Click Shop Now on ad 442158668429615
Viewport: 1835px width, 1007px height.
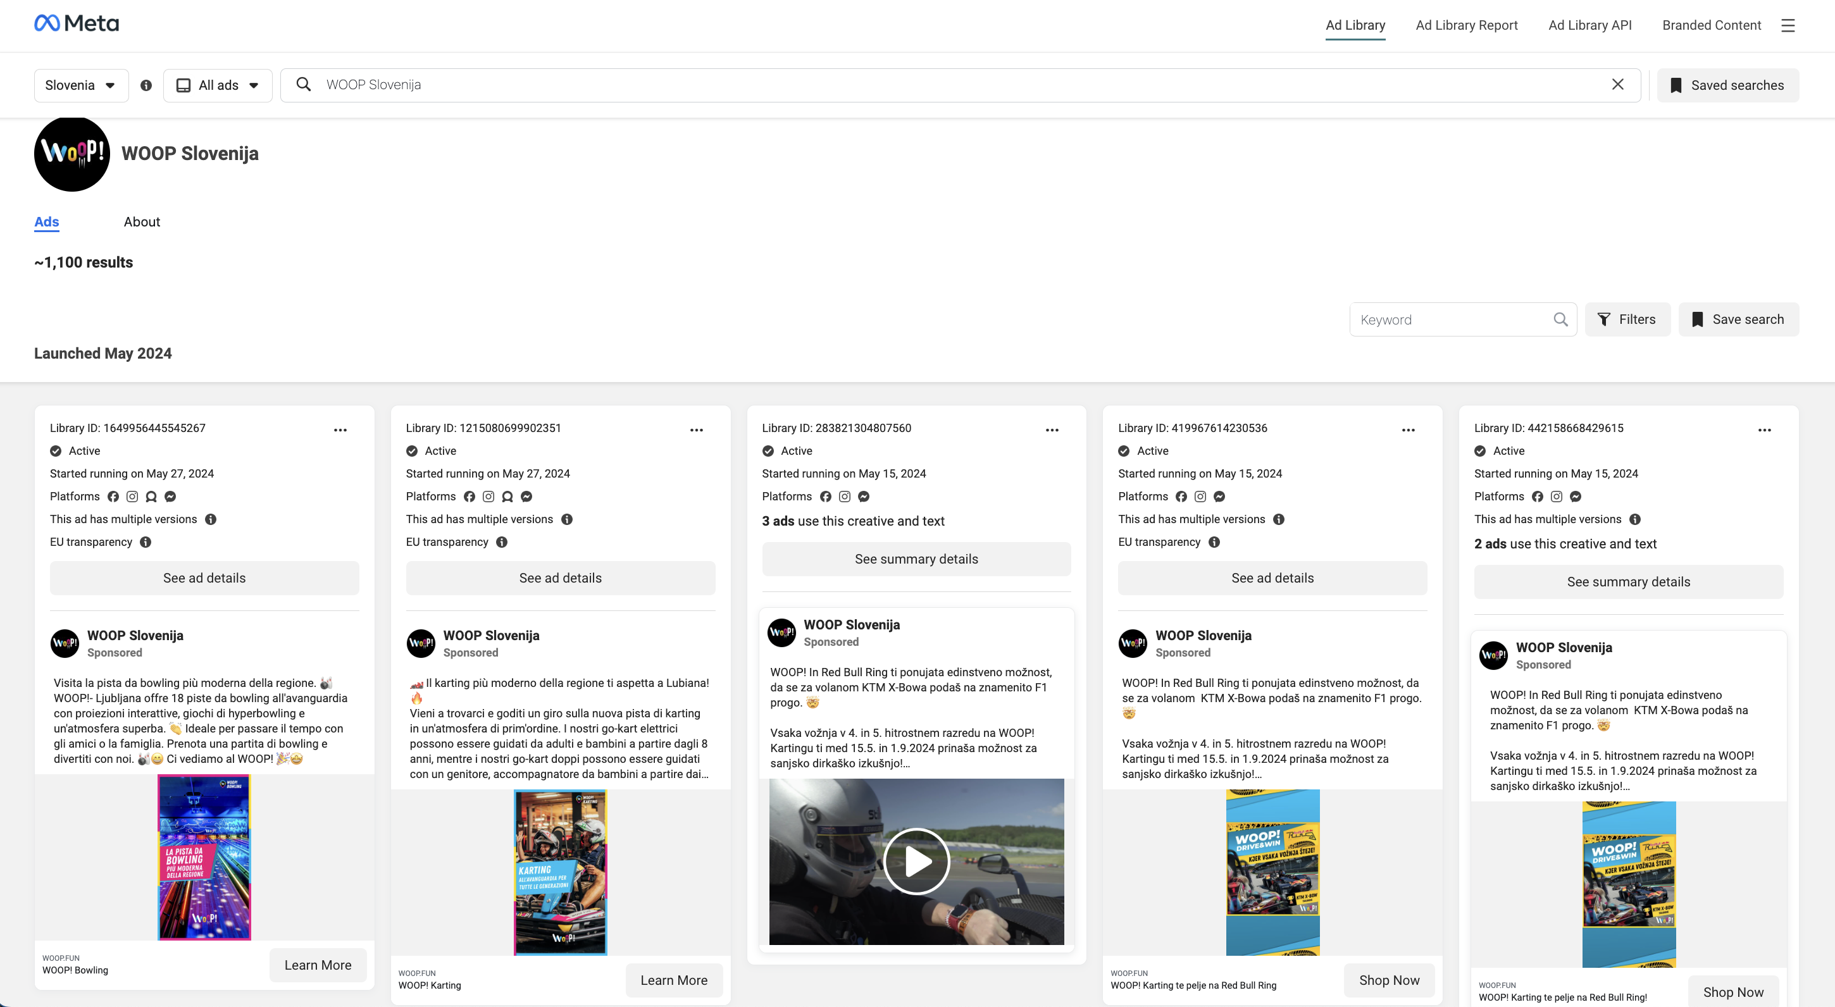point(1733,992)
